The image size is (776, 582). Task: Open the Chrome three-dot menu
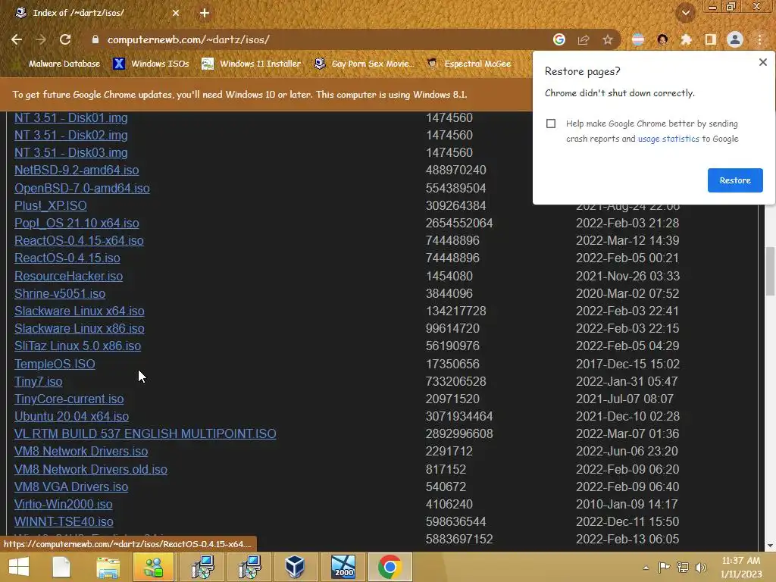759,39
